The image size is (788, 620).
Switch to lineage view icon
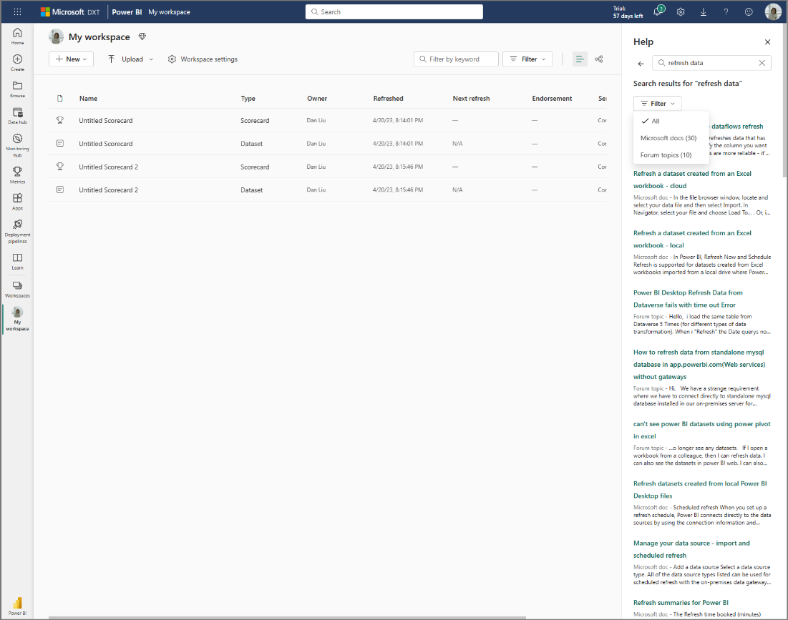click(598, 59)
